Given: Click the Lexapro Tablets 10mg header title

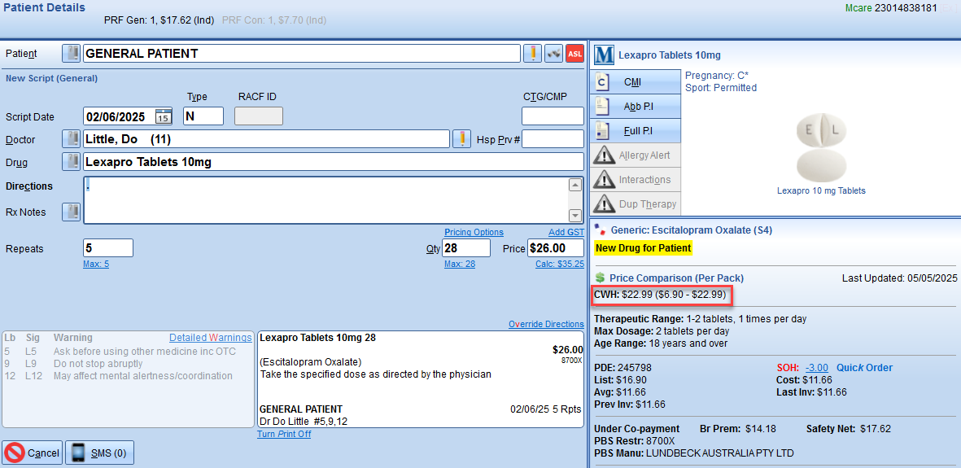Looking at the screenshot, I should tap(669, 55).
